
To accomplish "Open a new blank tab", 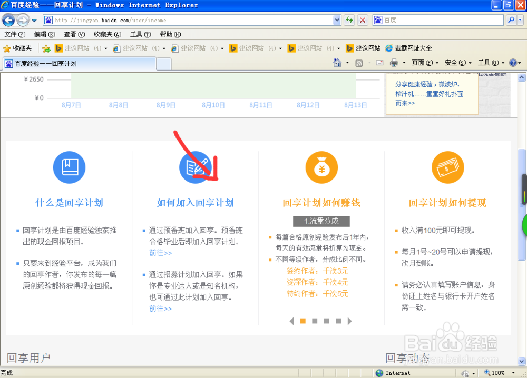I will pyautogui.click(x=164, y=64).
